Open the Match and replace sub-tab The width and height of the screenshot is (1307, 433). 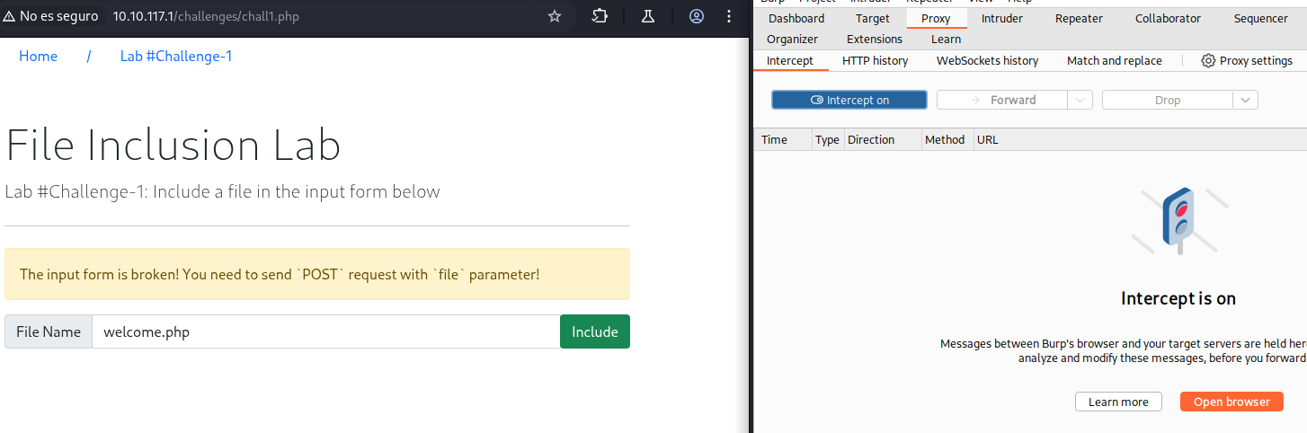click(1115, 61)
